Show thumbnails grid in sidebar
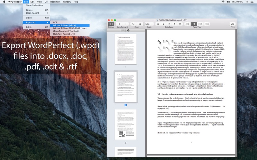 click(x=123, y=30)
